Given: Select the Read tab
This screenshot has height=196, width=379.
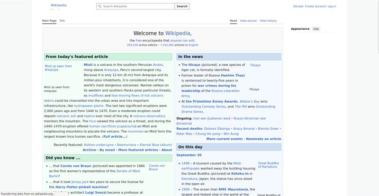Looking at the screenshot, I should 233,21.
